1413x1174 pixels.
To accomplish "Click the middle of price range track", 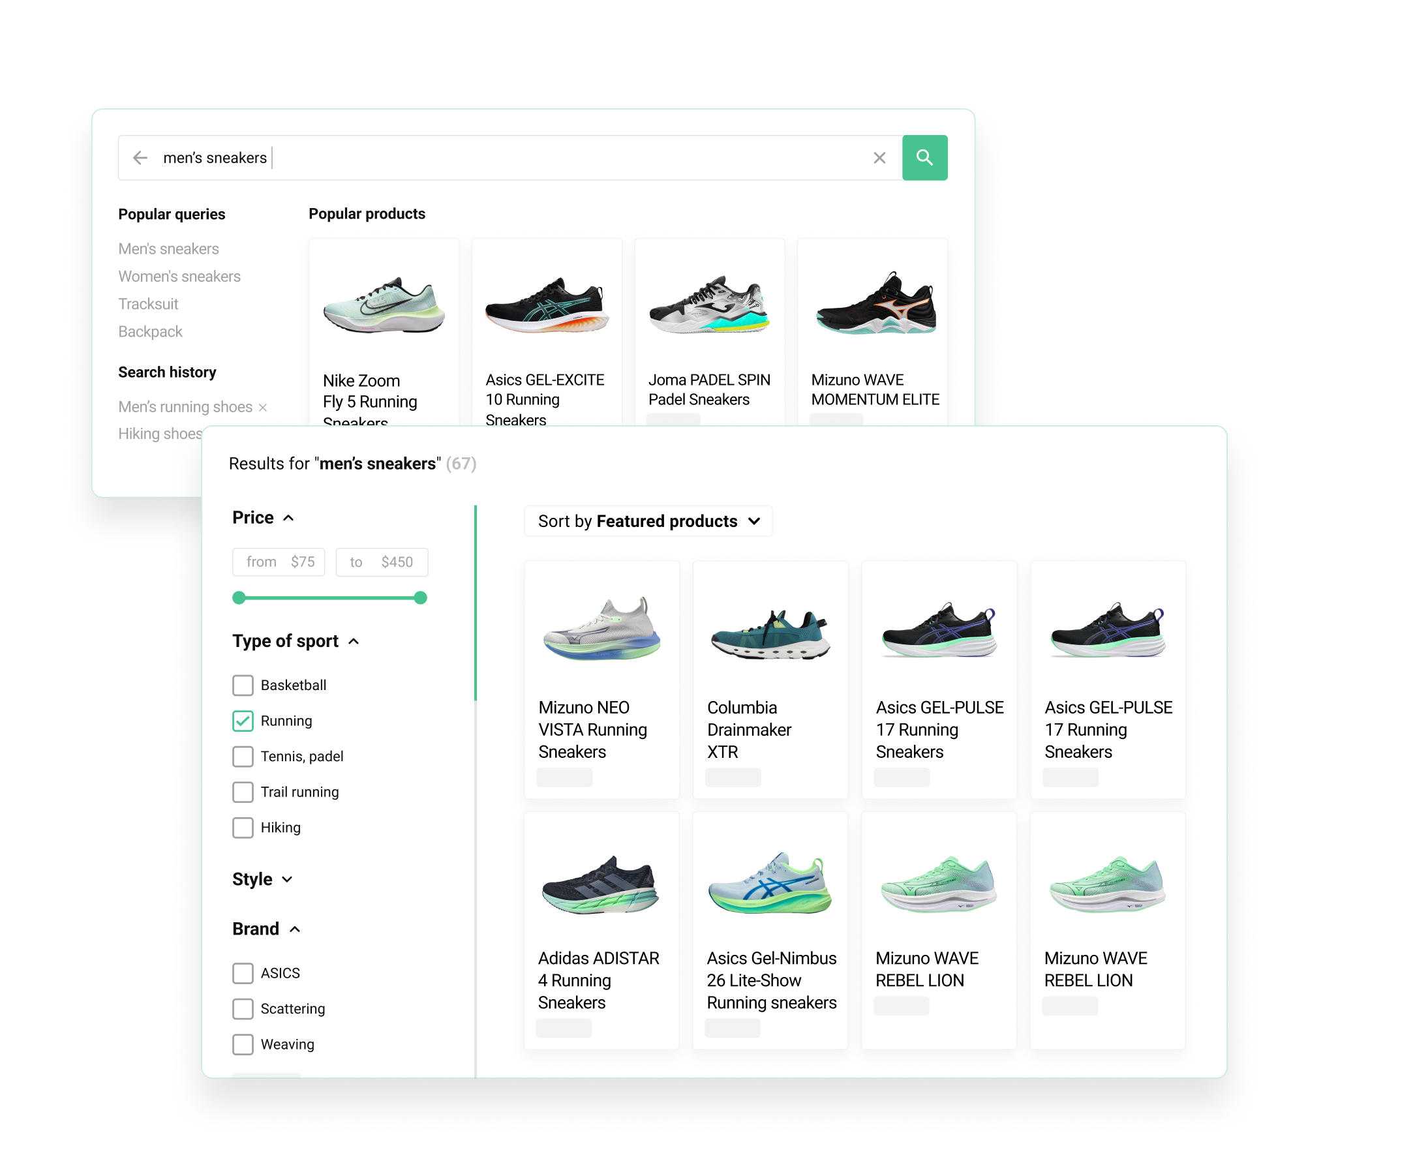I will (x=329, y=598).
